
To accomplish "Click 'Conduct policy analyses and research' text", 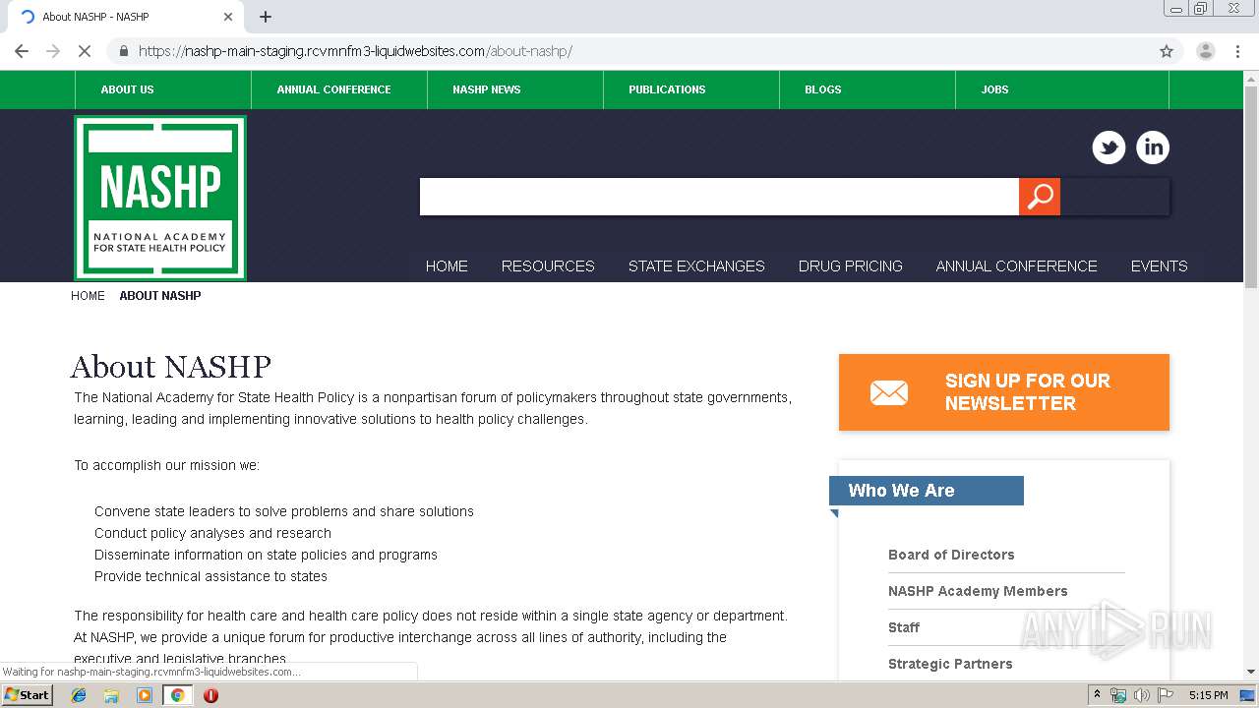I will click(x=212, y=533).
